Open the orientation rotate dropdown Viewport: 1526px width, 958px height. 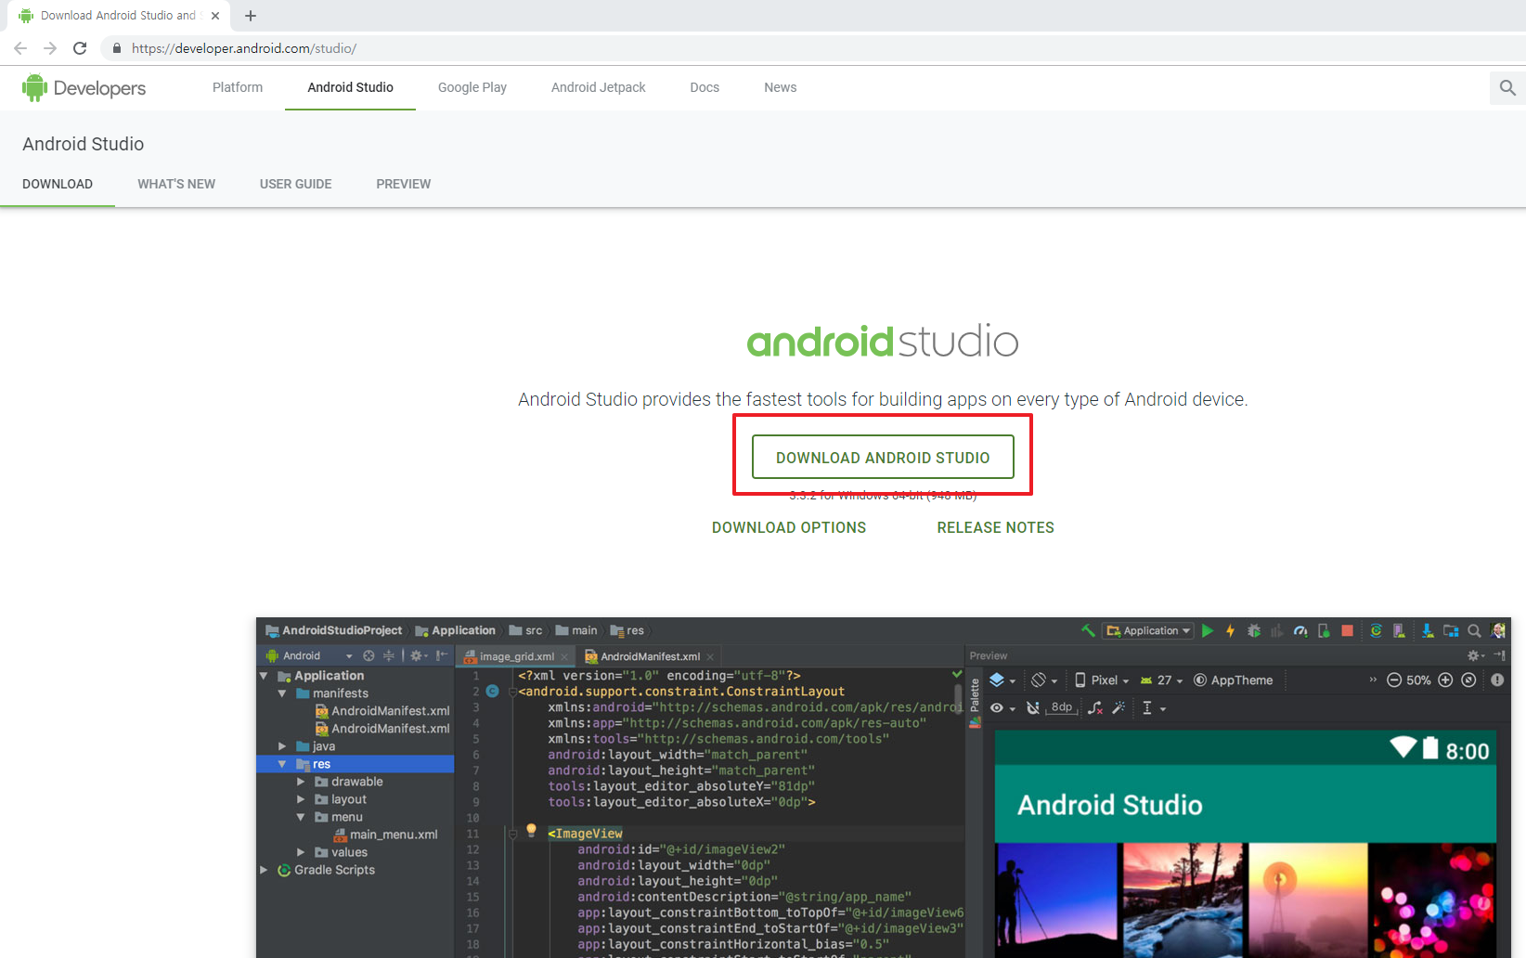[1044, 680]
